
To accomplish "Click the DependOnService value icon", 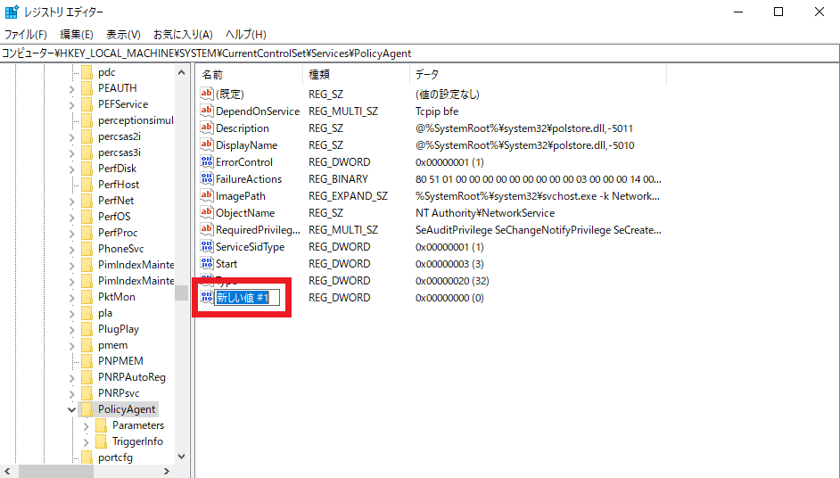I will (207, 111).
